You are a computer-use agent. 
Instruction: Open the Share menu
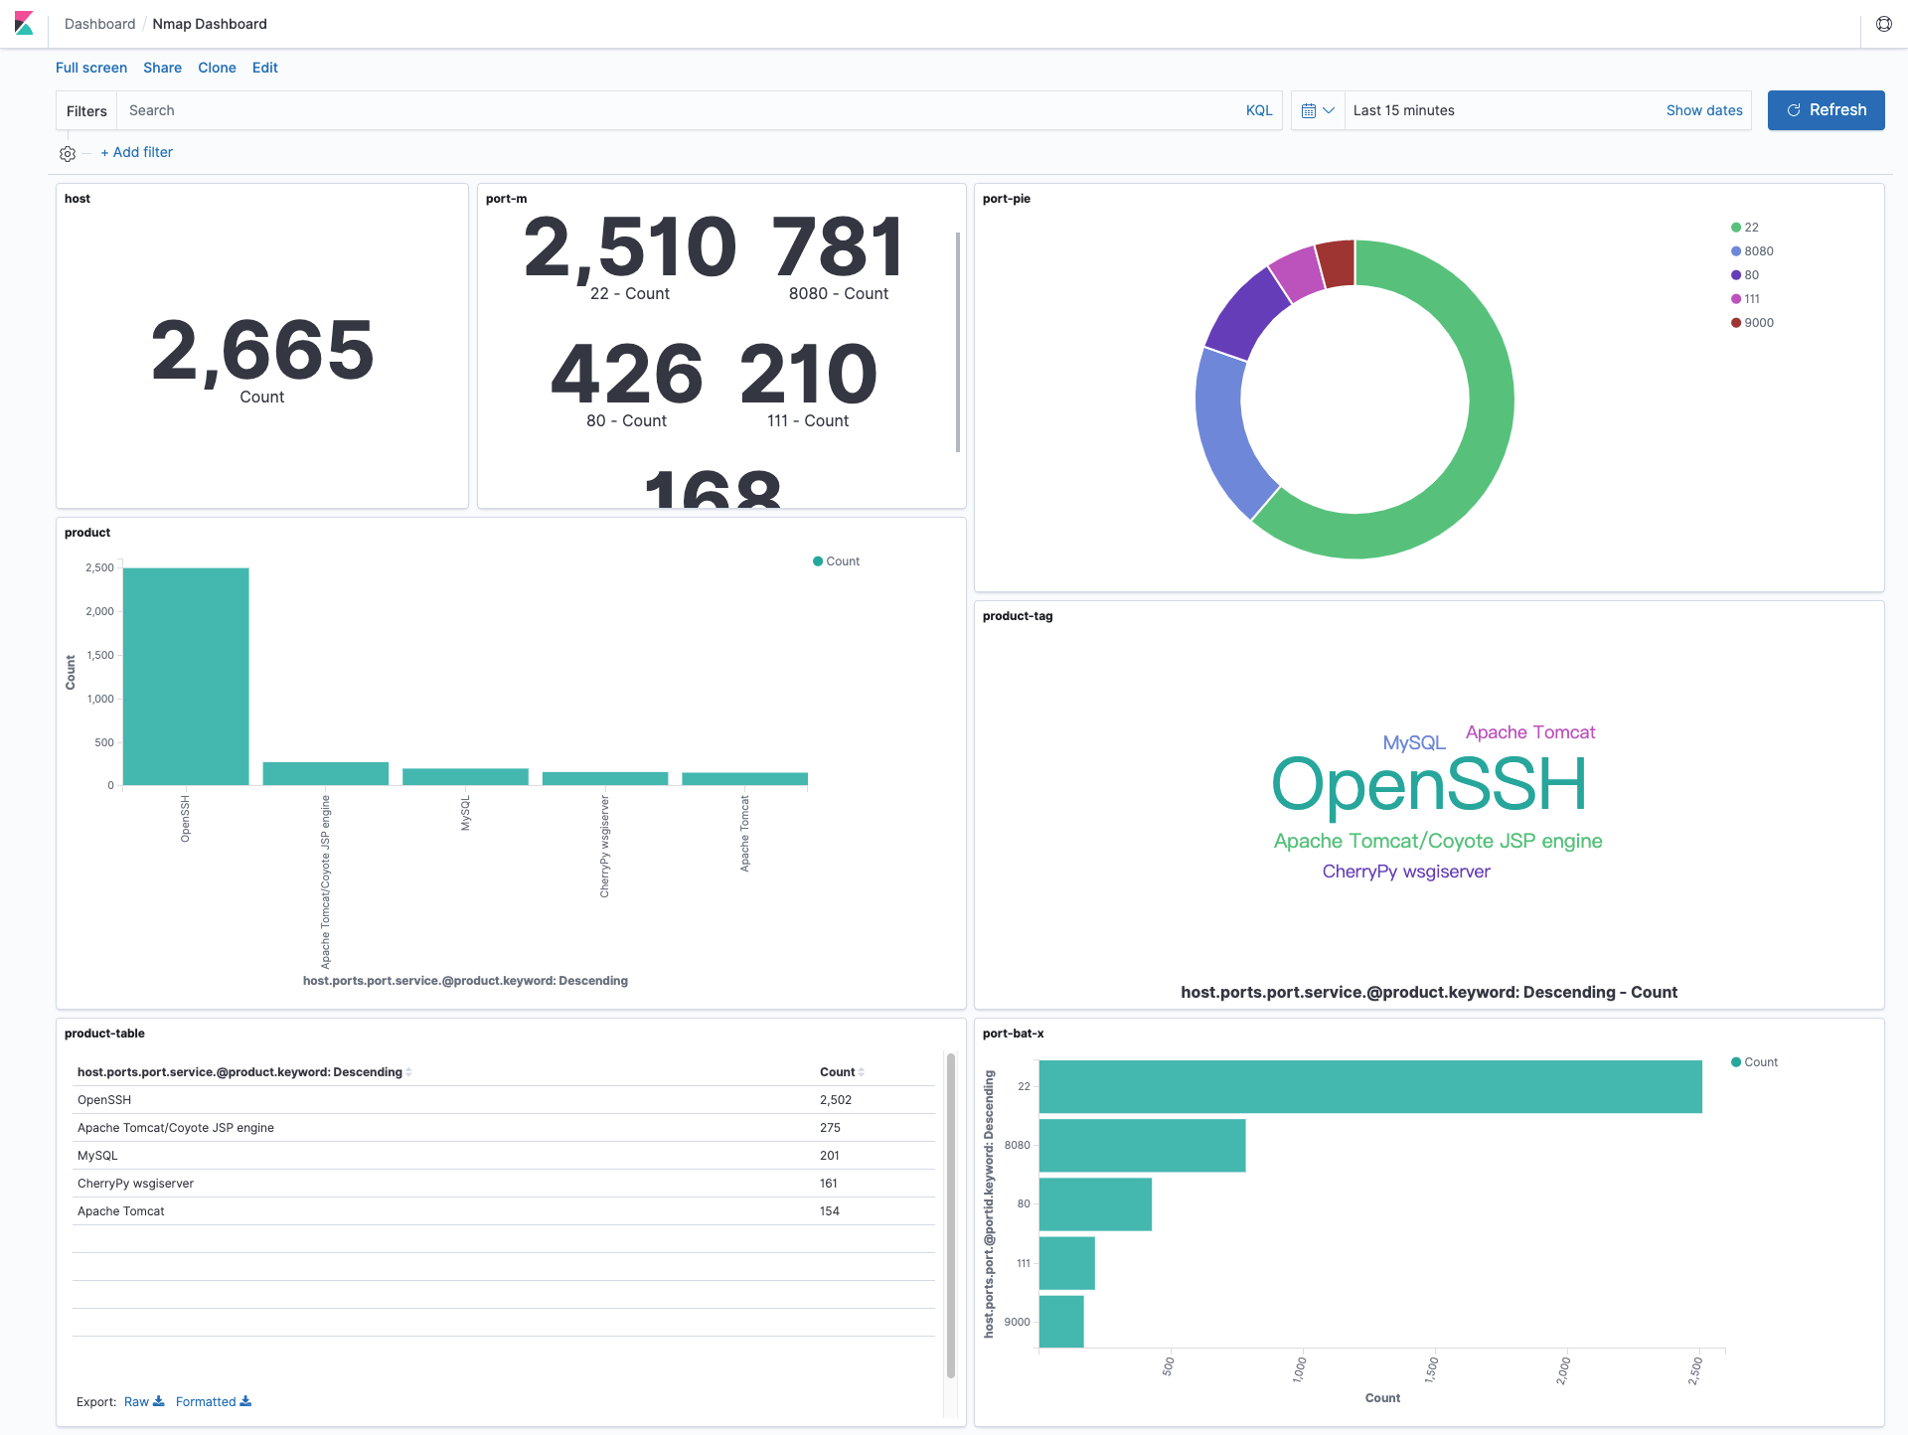pyautogui.click(x=162, y=68)
